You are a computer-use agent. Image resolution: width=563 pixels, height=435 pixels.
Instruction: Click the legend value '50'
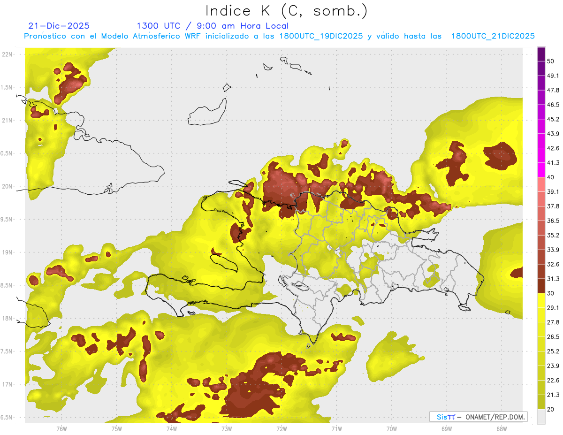pos(551,61)
